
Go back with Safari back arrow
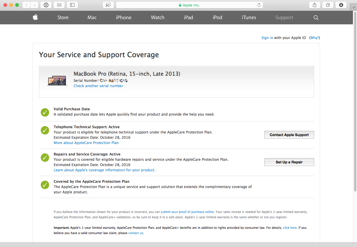(26, 5)
